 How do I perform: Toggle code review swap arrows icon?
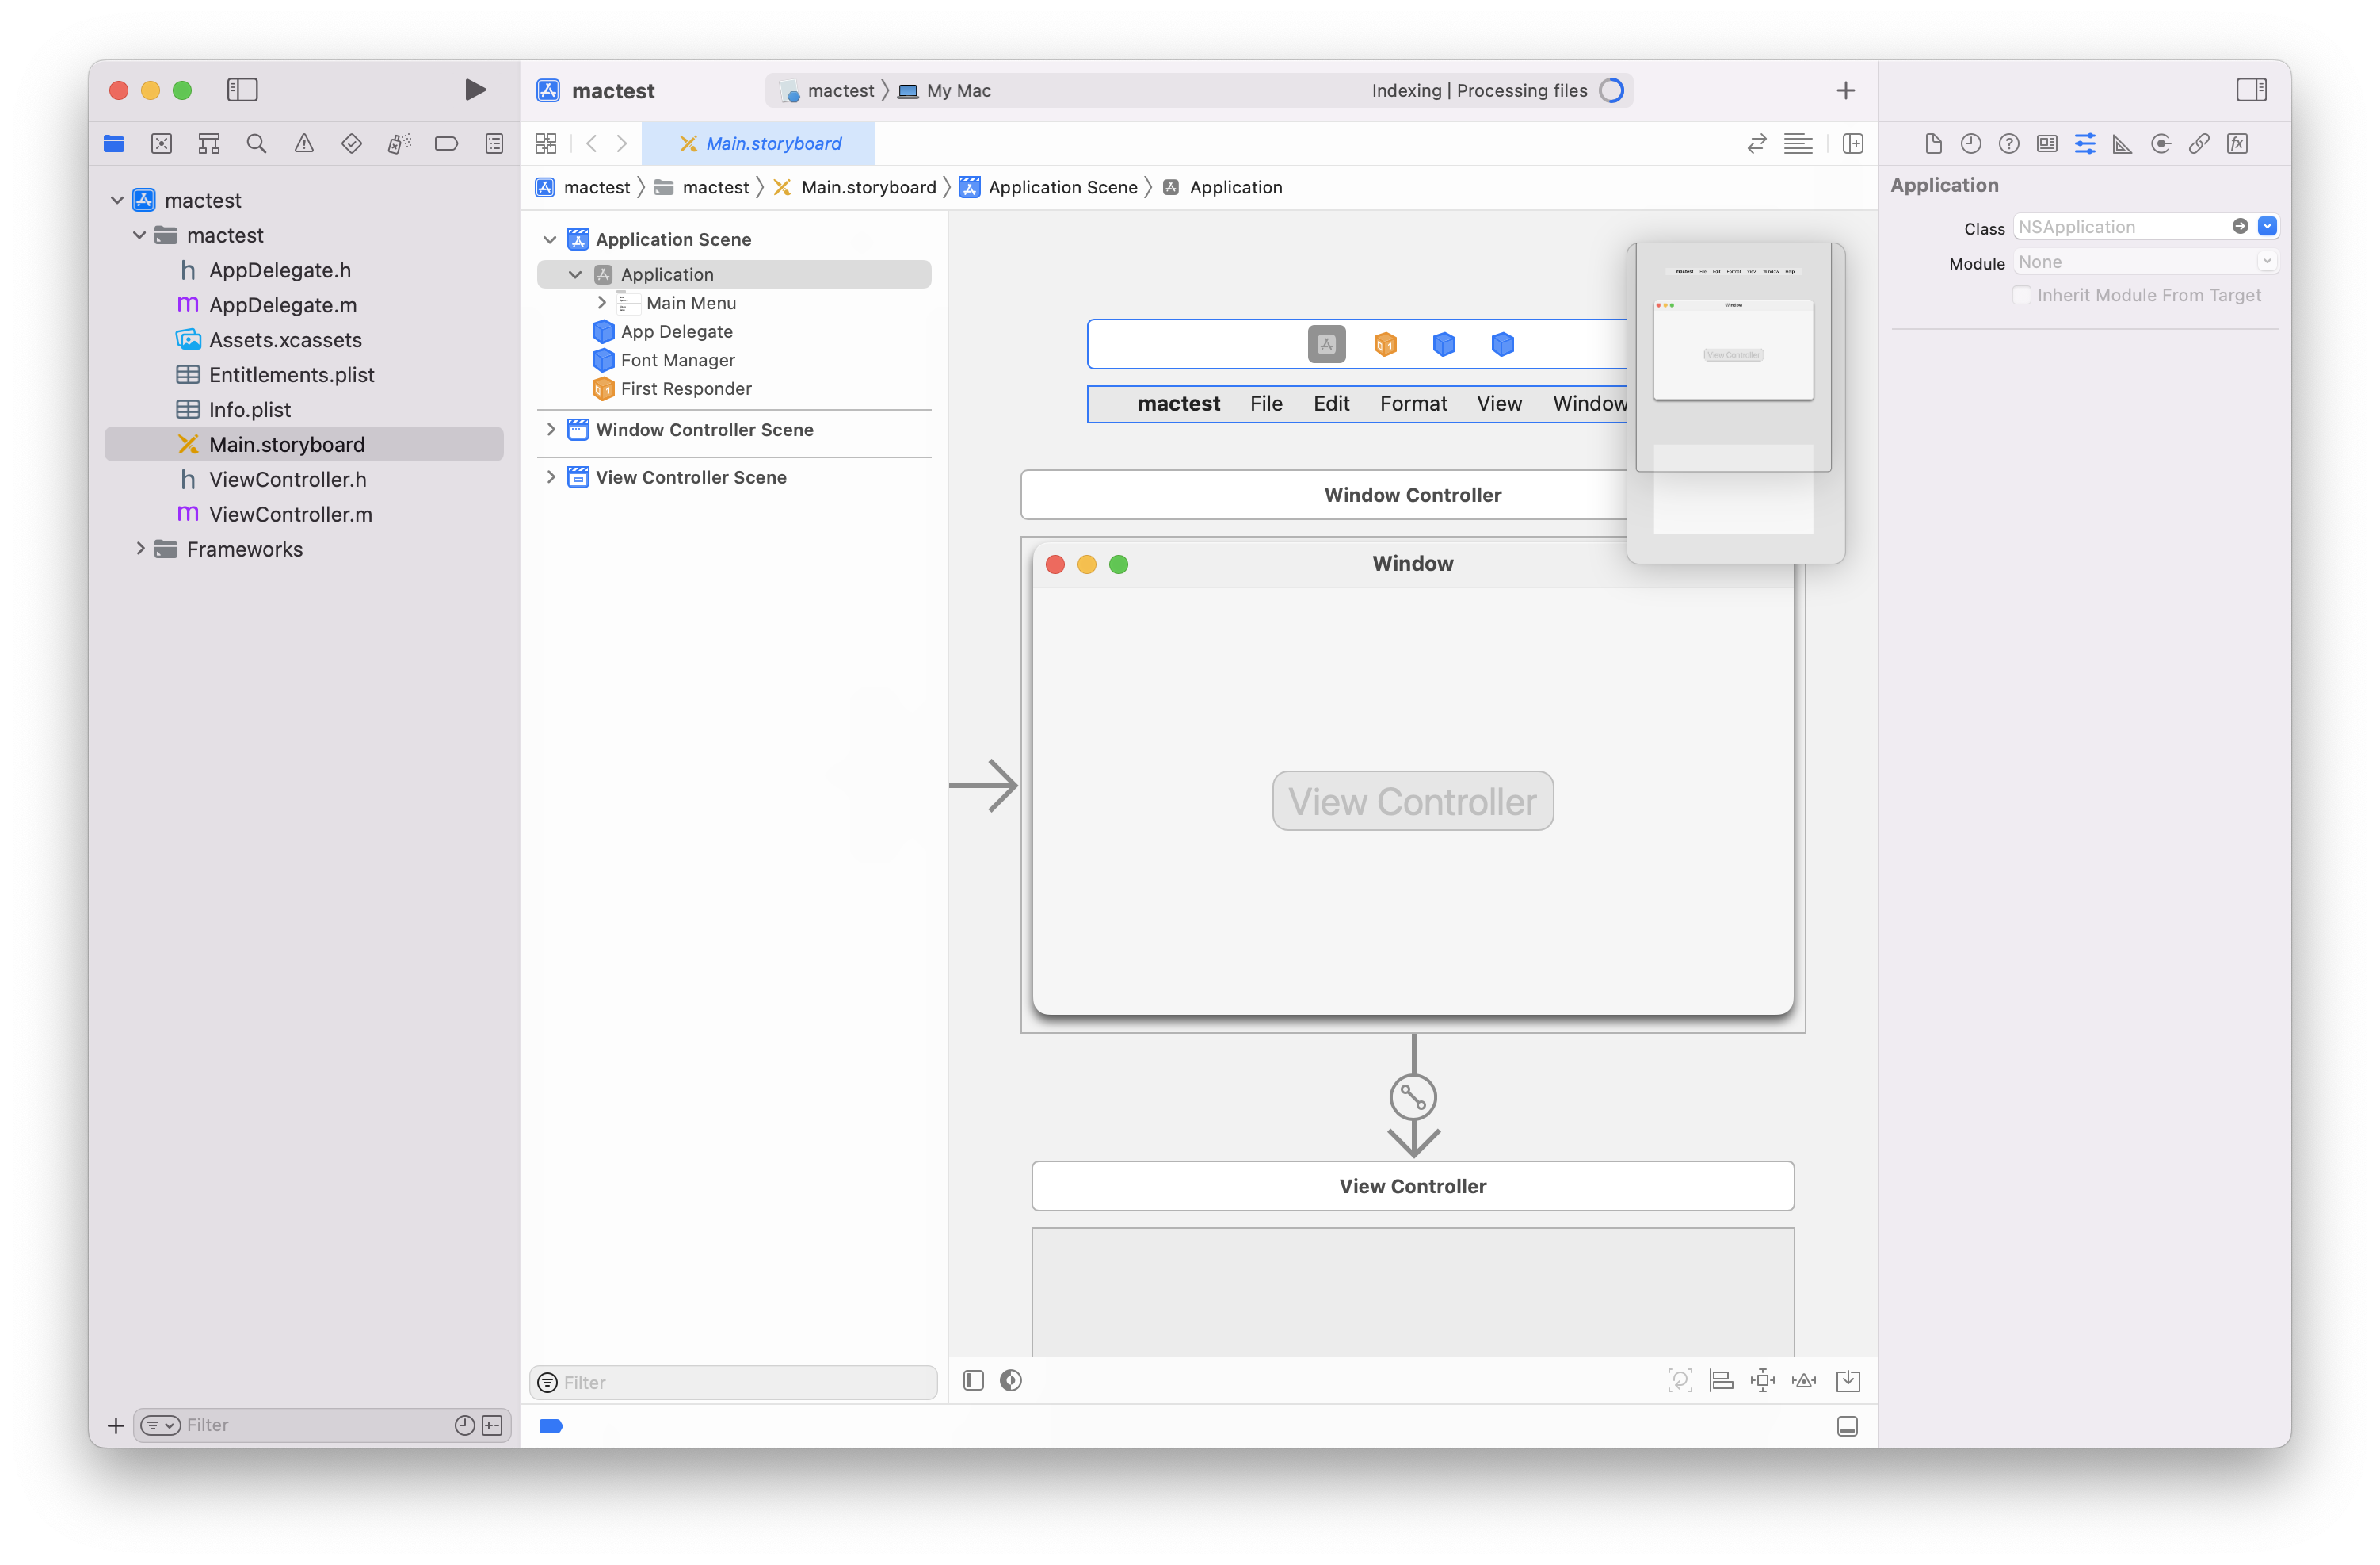(1756, 144)
